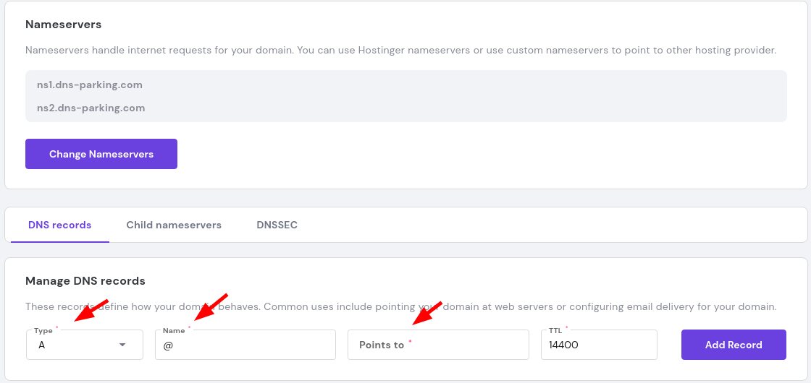Click into the Name field containing @
Screen dimensions: 811x383
pos(246,345)
